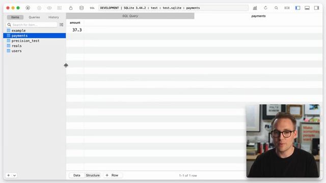Click the refresh icon in the toolbar
Viewport: 326px width, 183px height.
[265, 8]
